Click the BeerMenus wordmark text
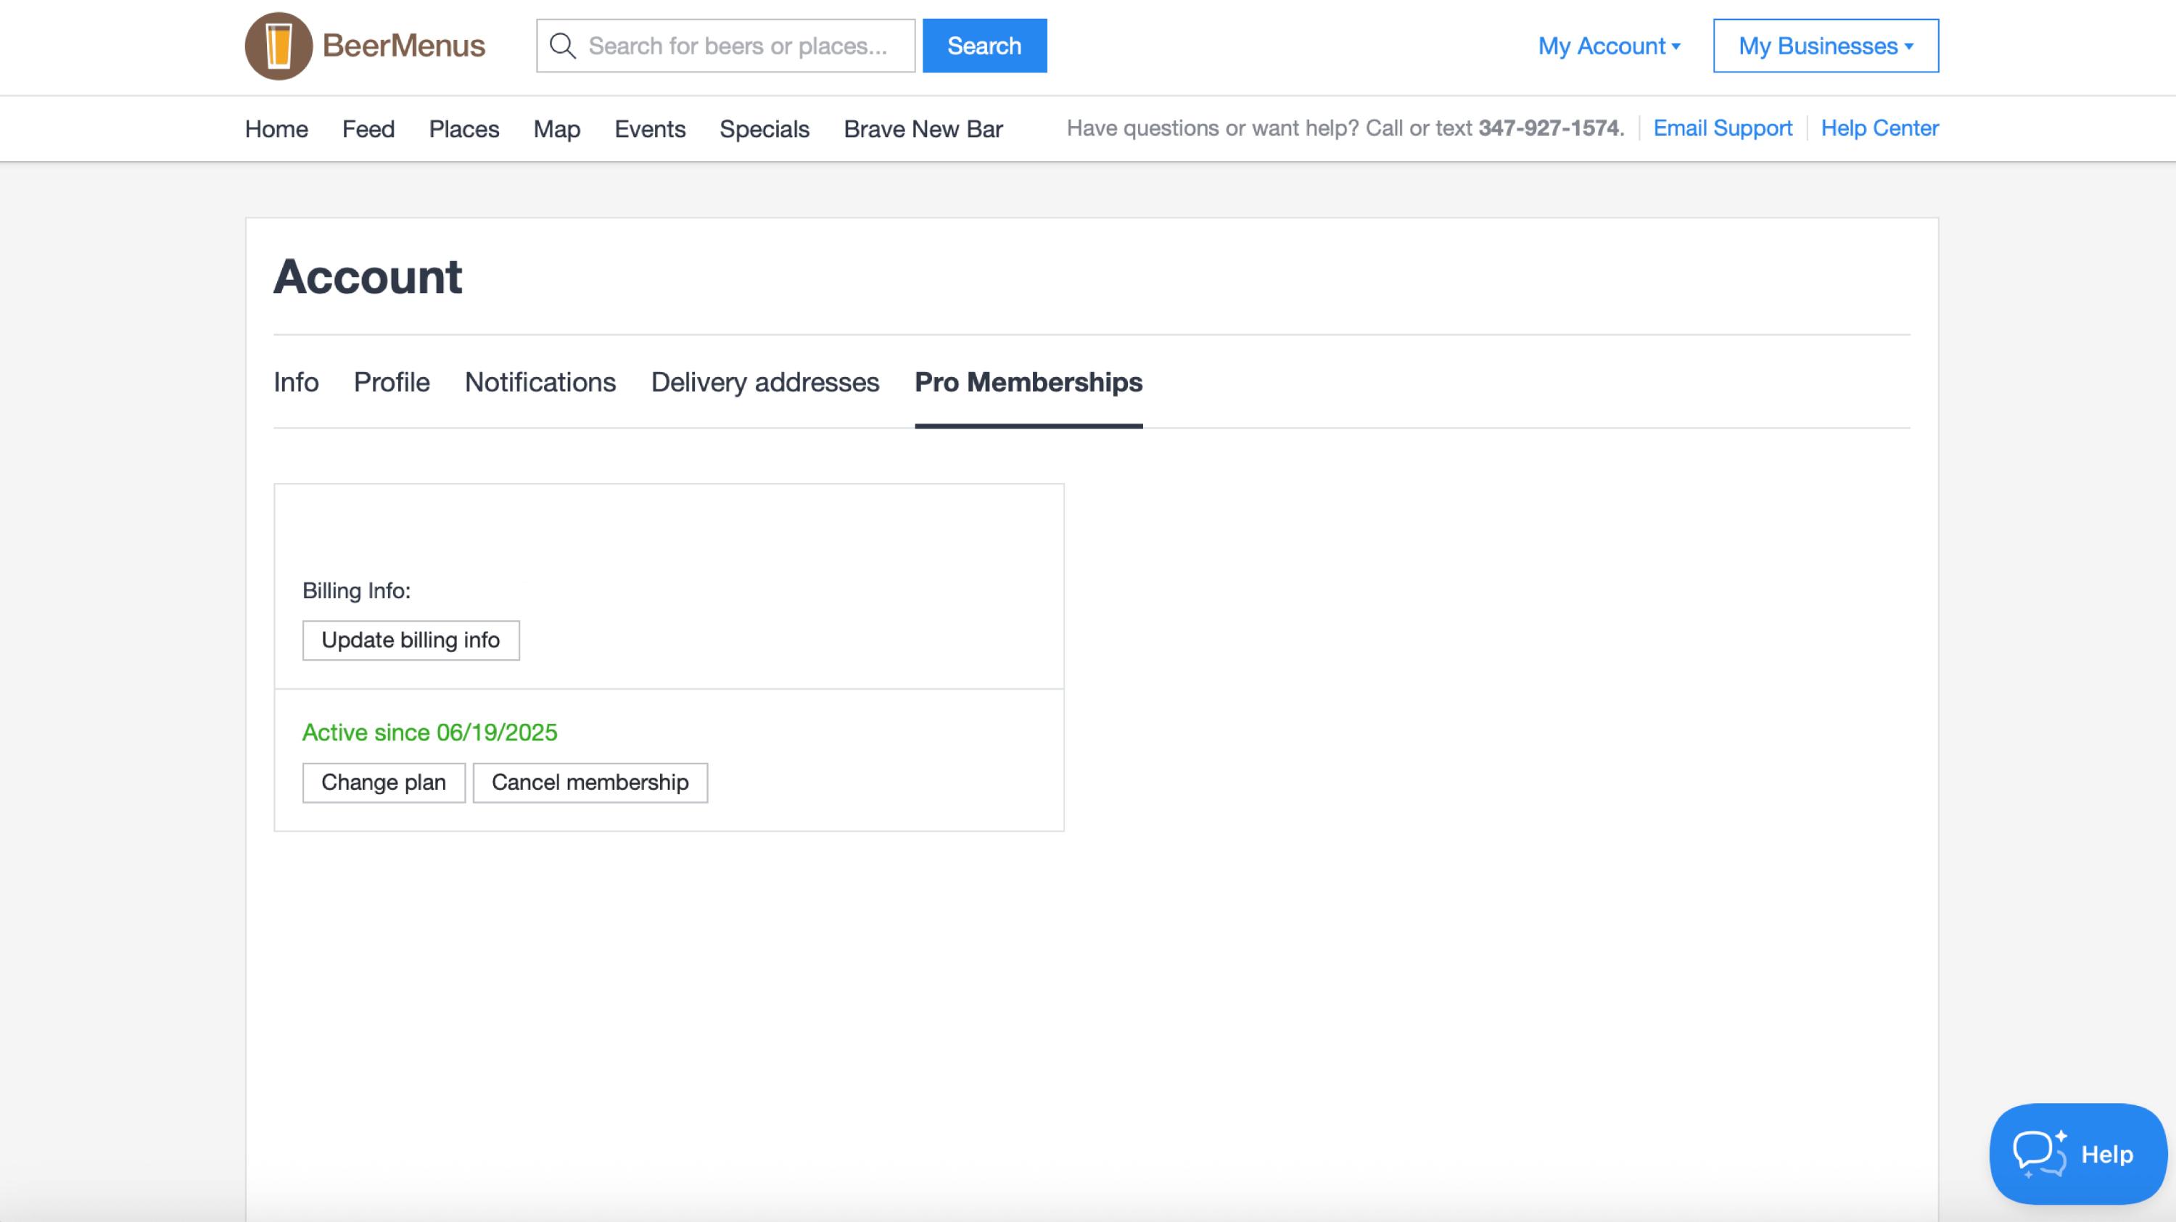Screen dimensions: 2176x1222 pos(403,46)
